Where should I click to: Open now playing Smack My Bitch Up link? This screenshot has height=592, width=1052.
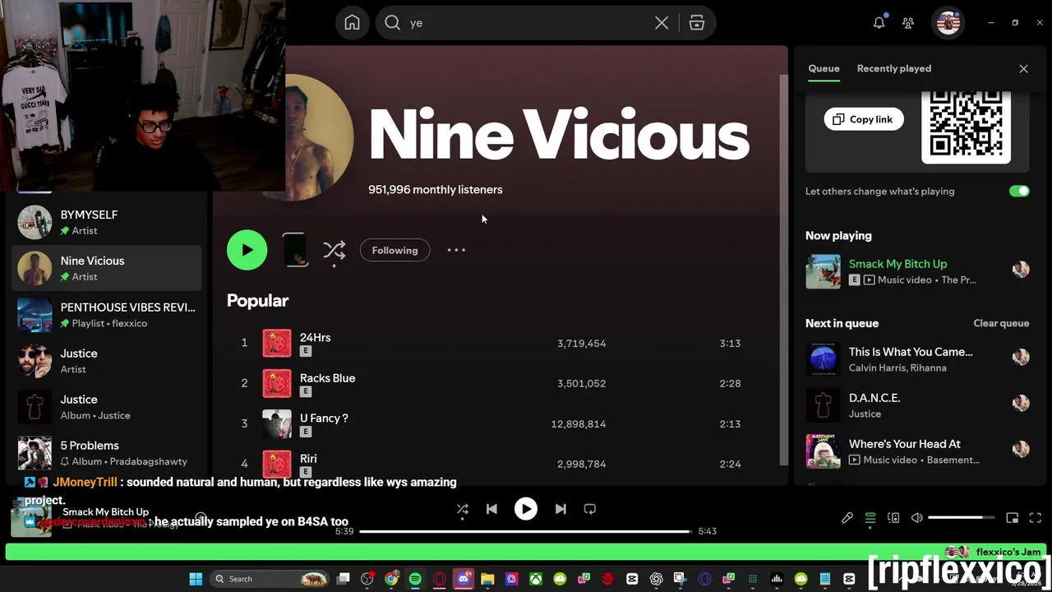897,264
